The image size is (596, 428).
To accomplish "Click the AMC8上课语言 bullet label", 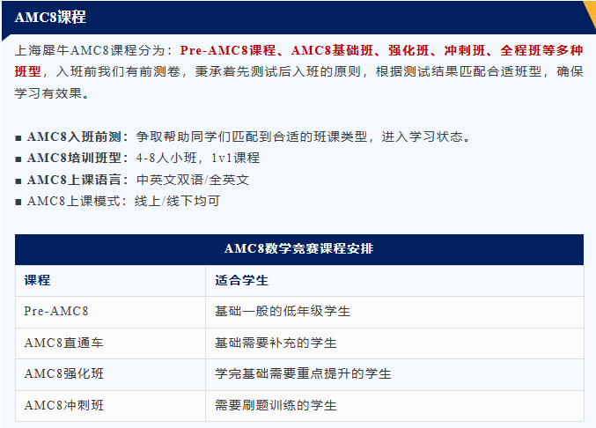I will (77, 179).
